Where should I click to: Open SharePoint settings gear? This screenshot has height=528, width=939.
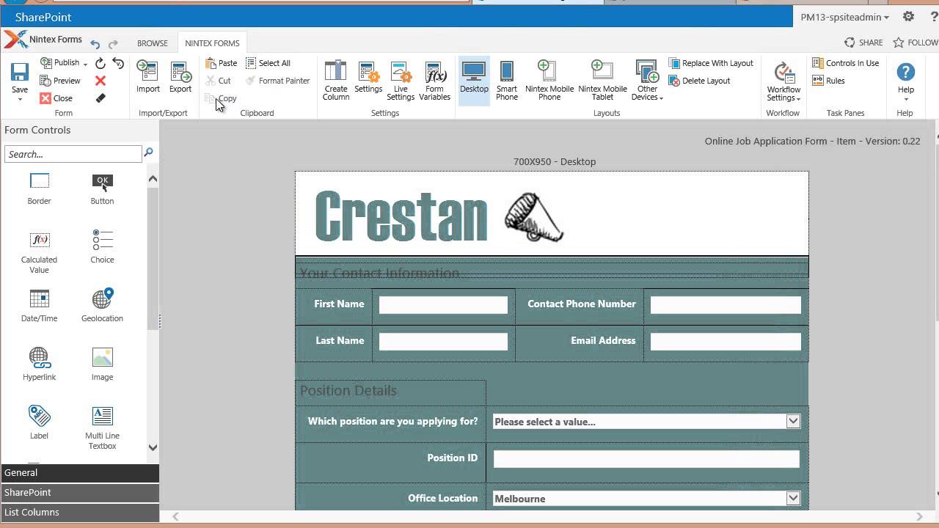tap(908, 16)
